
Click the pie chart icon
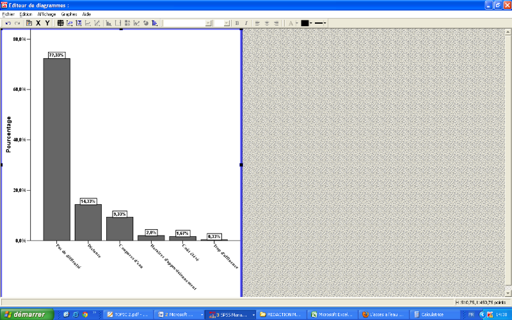click(146, 23)
